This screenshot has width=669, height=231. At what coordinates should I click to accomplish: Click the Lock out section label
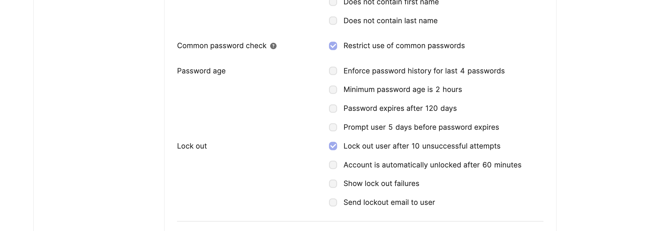point(192,146)
